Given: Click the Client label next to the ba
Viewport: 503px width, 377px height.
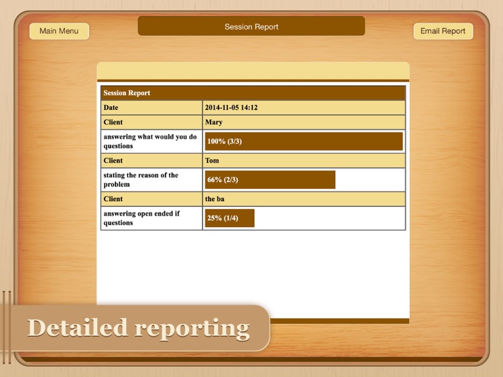Looking at the screenshot, I should point(152,199).
